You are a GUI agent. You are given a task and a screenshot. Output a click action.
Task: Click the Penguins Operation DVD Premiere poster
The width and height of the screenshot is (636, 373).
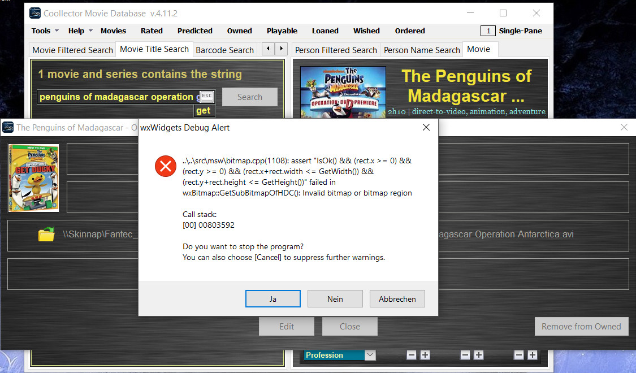343,93
